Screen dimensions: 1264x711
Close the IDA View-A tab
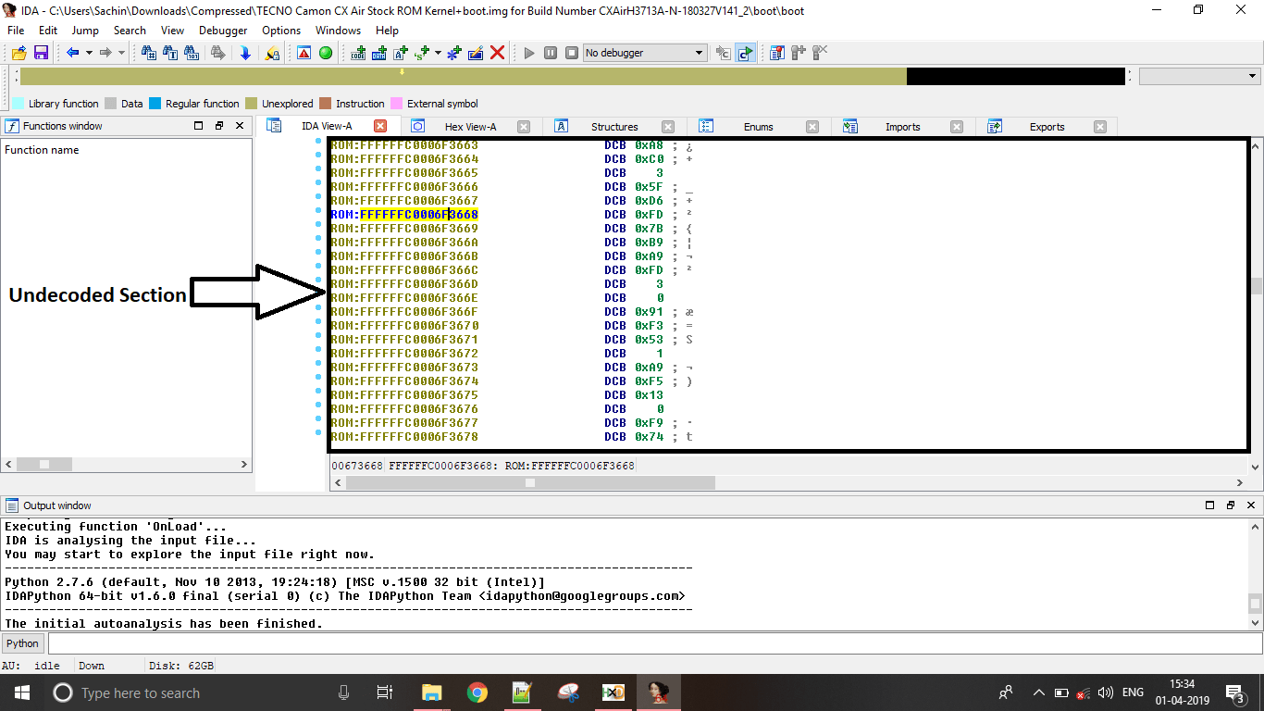(x=380, y=126)
